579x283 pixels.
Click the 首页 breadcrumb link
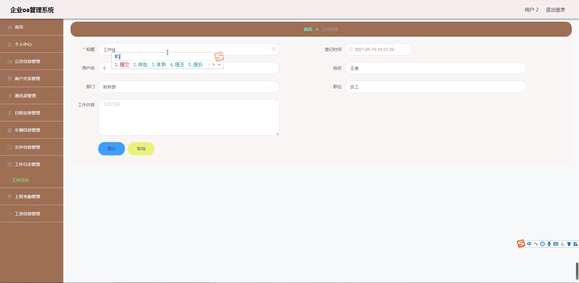(x=308, y=29)
